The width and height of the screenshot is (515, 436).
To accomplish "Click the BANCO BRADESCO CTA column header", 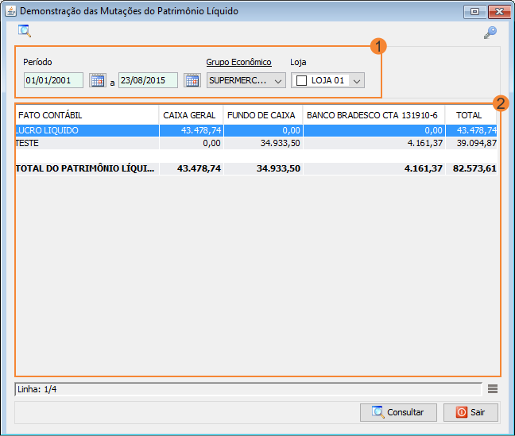I will (x=372, y=115).
